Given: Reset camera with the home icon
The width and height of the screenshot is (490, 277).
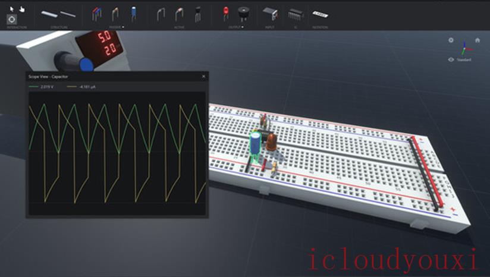Looking at the screenshot, I should (477, 40).
